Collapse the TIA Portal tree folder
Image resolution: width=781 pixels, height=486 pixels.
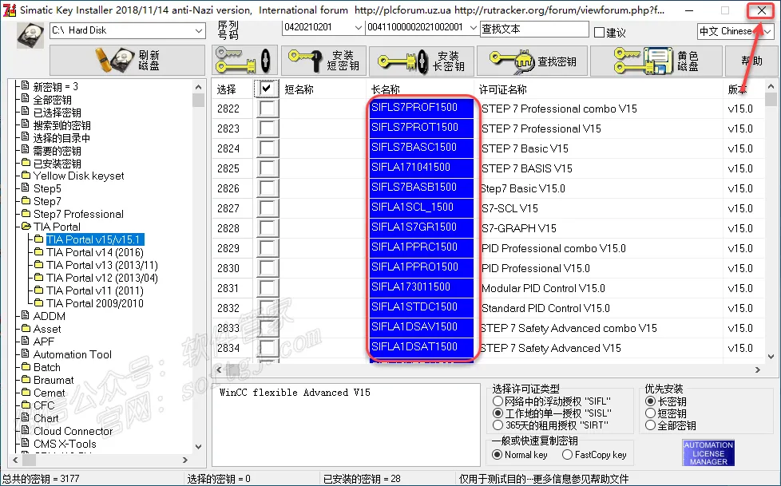[x=26, y=227]
